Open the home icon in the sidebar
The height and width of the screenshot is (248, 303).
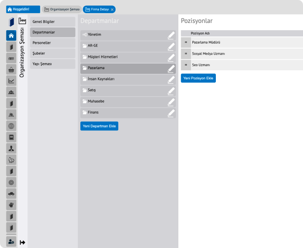[11, 36]
